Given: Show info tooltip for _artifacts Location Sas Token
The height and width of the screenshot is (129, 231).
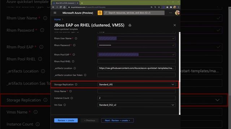Looking at the screenshot, I should point(85,75).
